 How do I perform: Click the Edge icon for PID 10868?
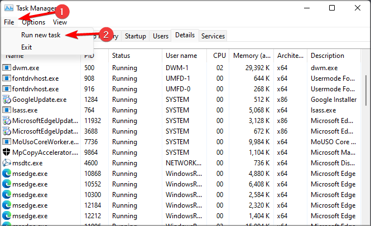pos(7,174)
